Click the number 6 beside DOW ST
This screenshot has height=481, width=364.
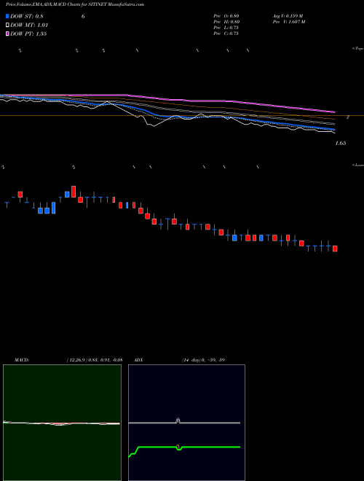83,16
